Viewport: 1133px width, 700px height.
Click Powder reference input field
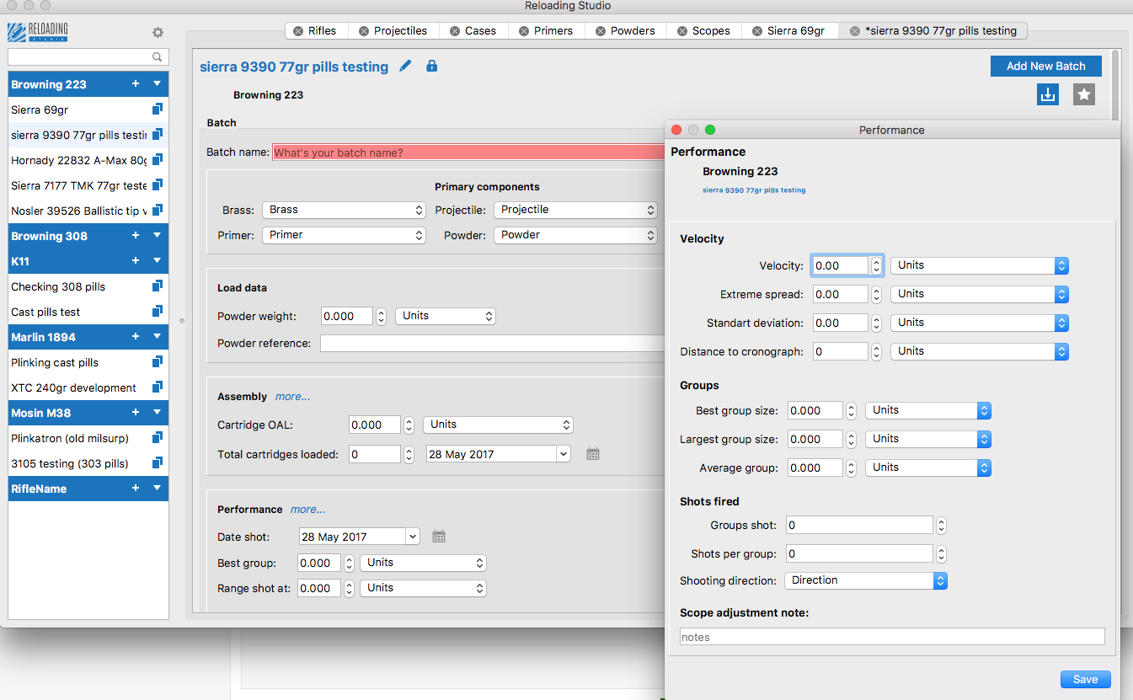click(492, 343)
